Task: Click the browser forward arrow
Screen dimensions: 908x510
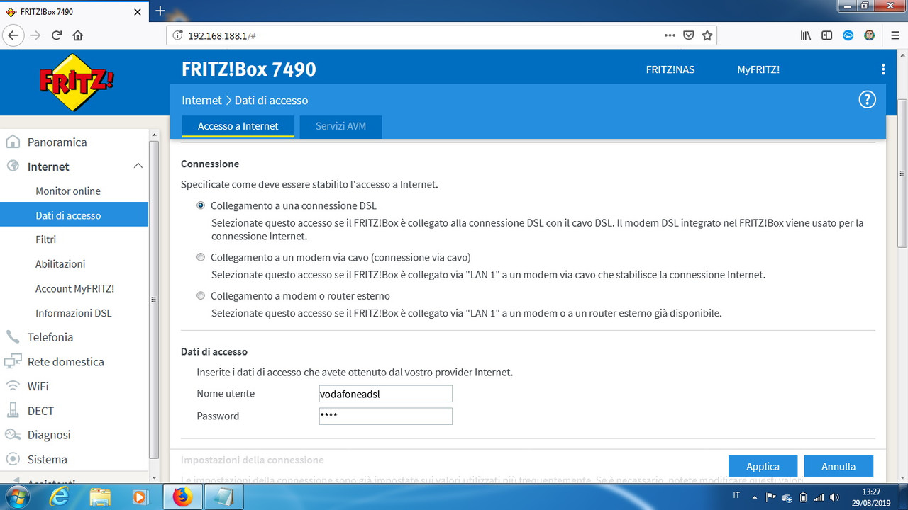Action: point(35,35)
